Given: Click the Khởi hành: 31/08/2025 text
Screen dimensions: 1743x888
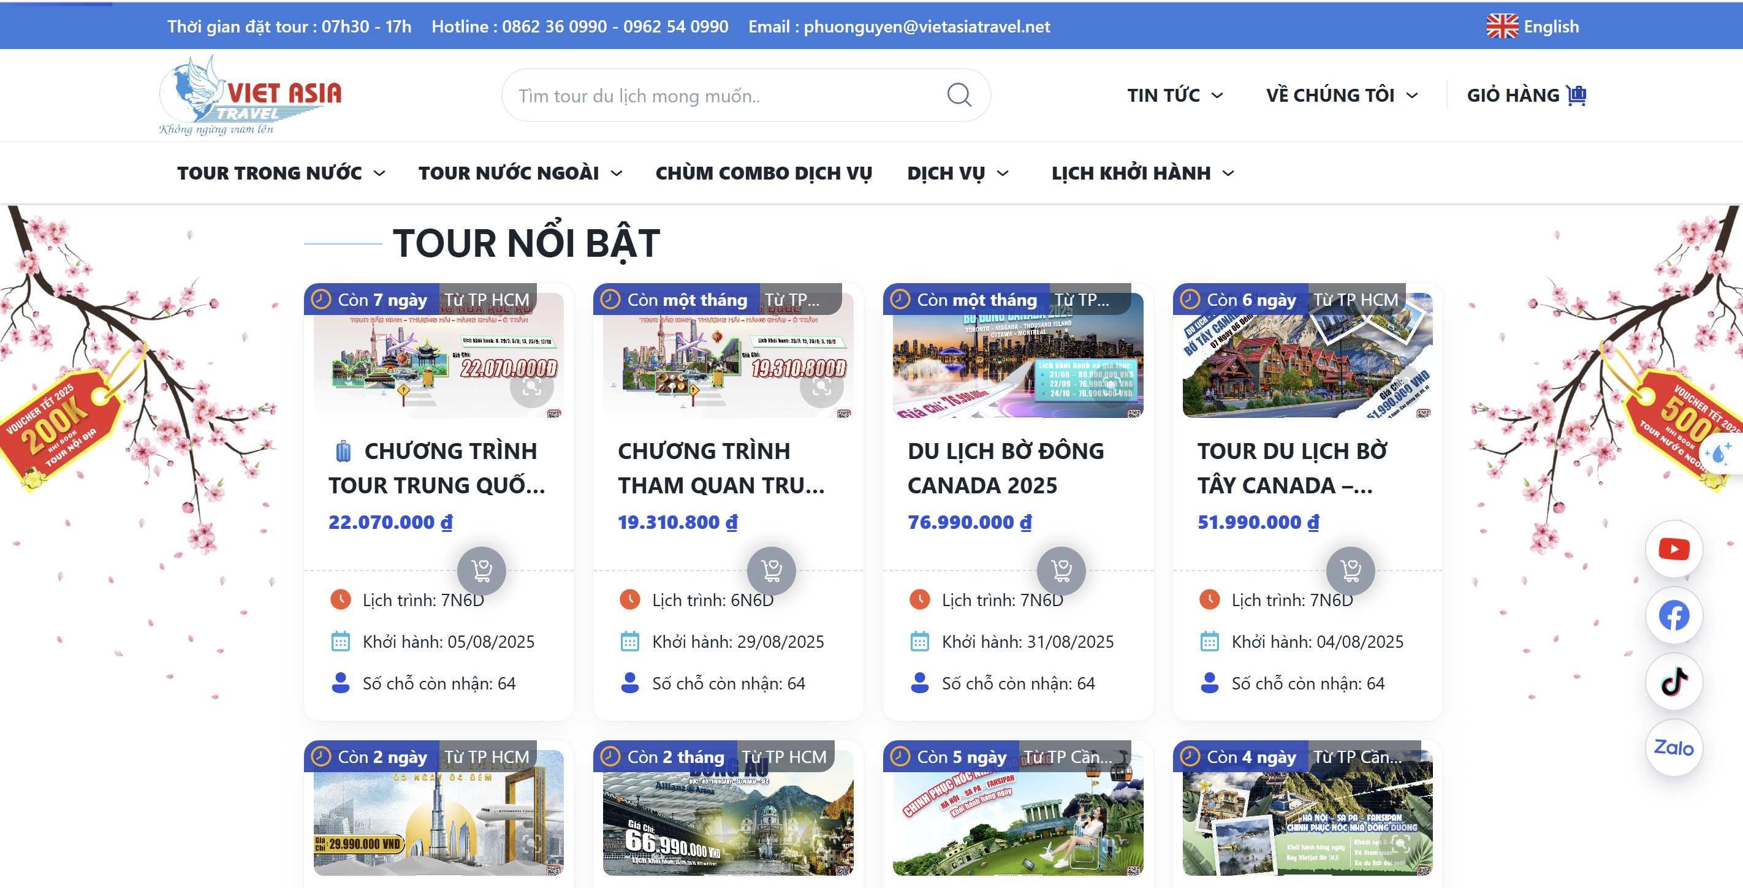Looking at the screenshot, I should tap(1028, 642).
